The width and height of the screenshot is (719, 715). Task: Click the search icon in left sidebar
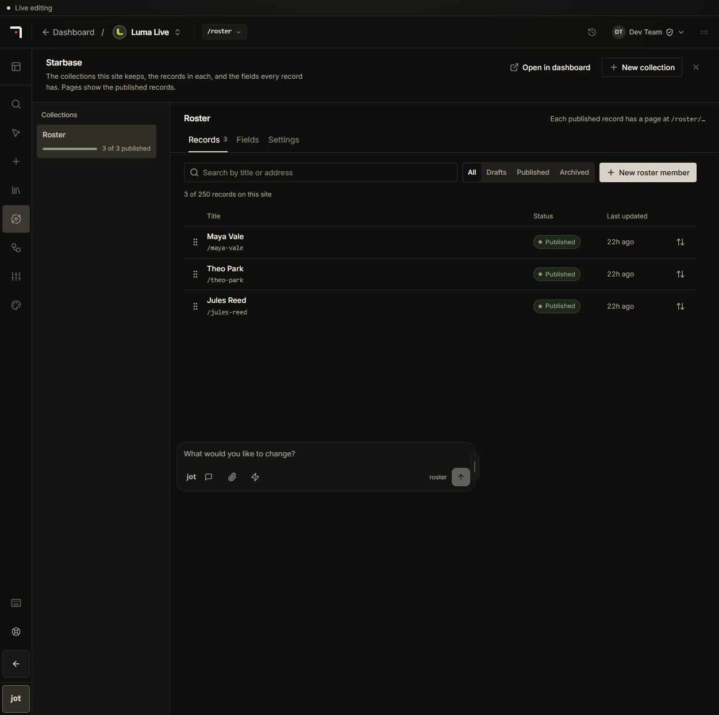[16, 104]
